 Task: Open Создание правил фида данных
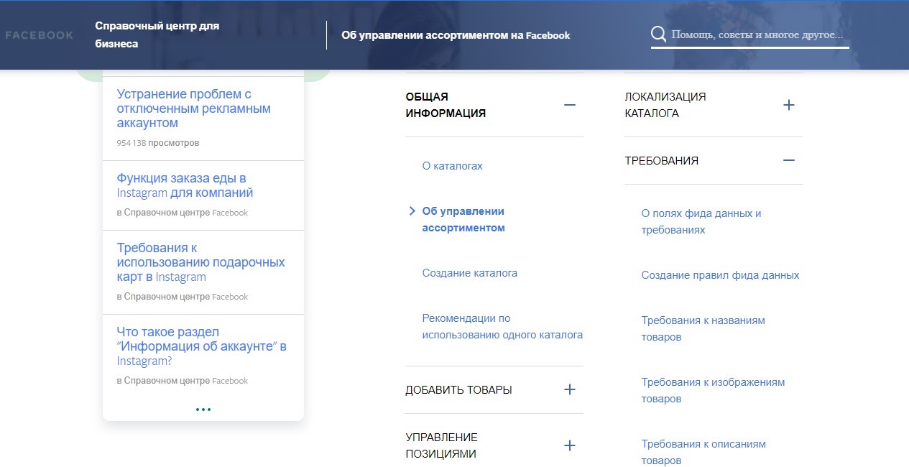pos(719,274)
